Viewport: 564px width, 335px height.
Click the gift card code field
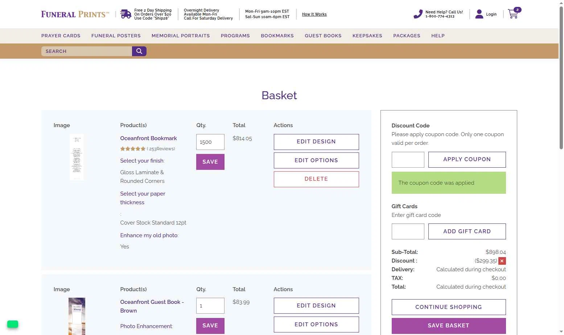point(408,231)
